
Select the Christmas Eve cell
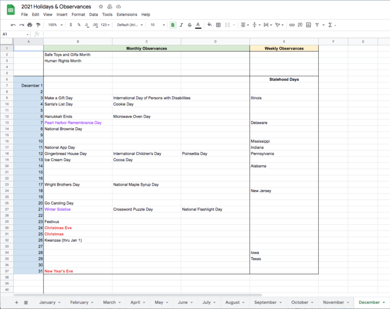pyautogui.click(x=78, y=228)
